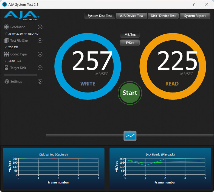Click the blue WRITE speed gauge
This screenshot has height=192, width=214.
[x=88, y=66]
